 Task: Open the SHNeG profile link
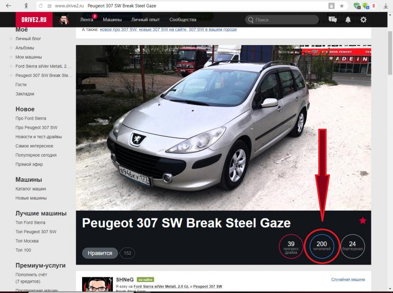125,279
